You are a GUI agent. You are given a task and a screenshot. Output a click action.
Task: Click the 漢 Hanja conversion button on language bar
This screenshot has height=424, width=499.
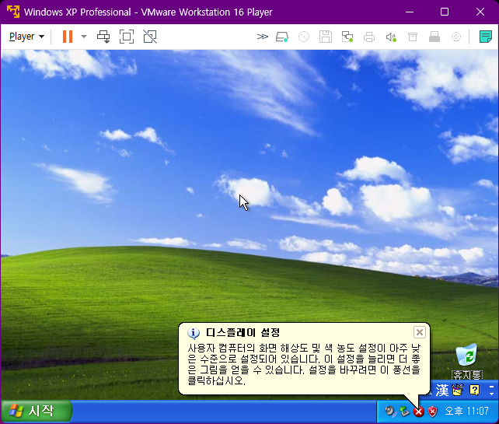[x=441, y=391]
